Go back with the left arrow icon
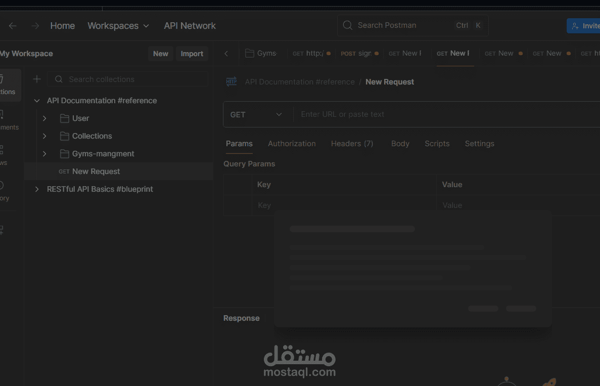 tap(13, 26)
